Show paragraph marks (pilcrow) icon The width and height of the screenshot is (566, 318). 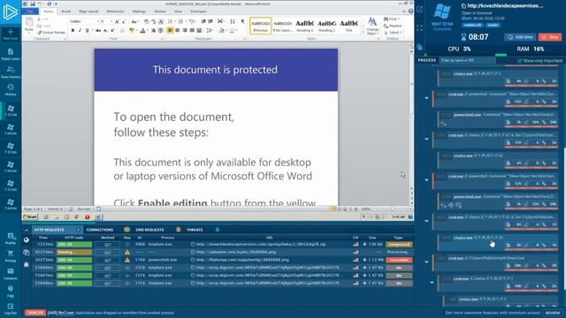click(x=242, y=21)
